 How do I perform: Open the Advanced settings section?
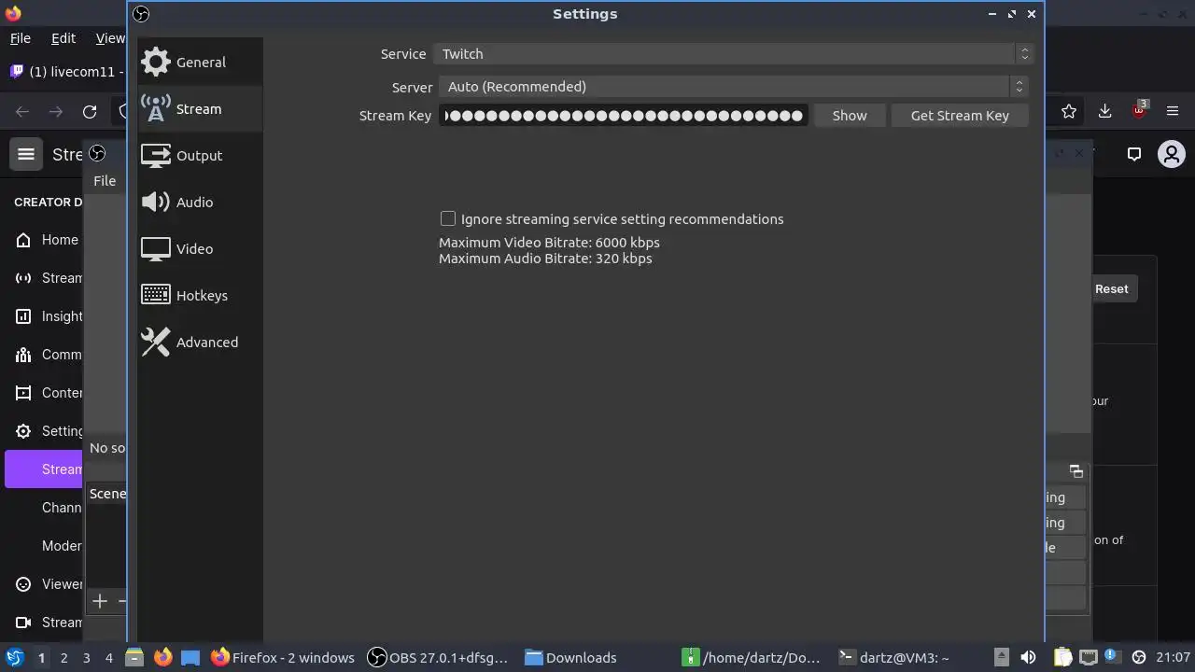click(x=199, y=342)
